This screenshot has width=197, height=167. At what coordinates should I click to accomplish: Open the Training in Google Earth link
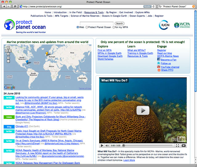pos(140,53)
